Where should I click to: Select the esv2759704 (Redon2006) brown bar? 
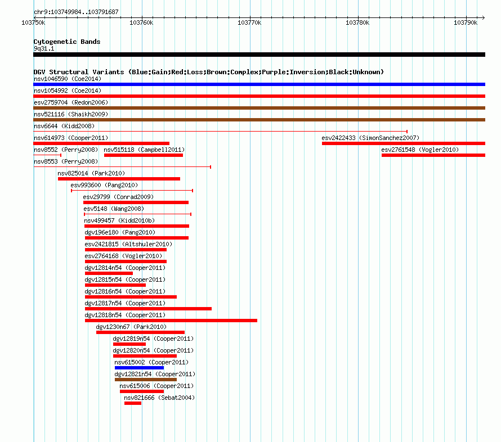point(259,108)
